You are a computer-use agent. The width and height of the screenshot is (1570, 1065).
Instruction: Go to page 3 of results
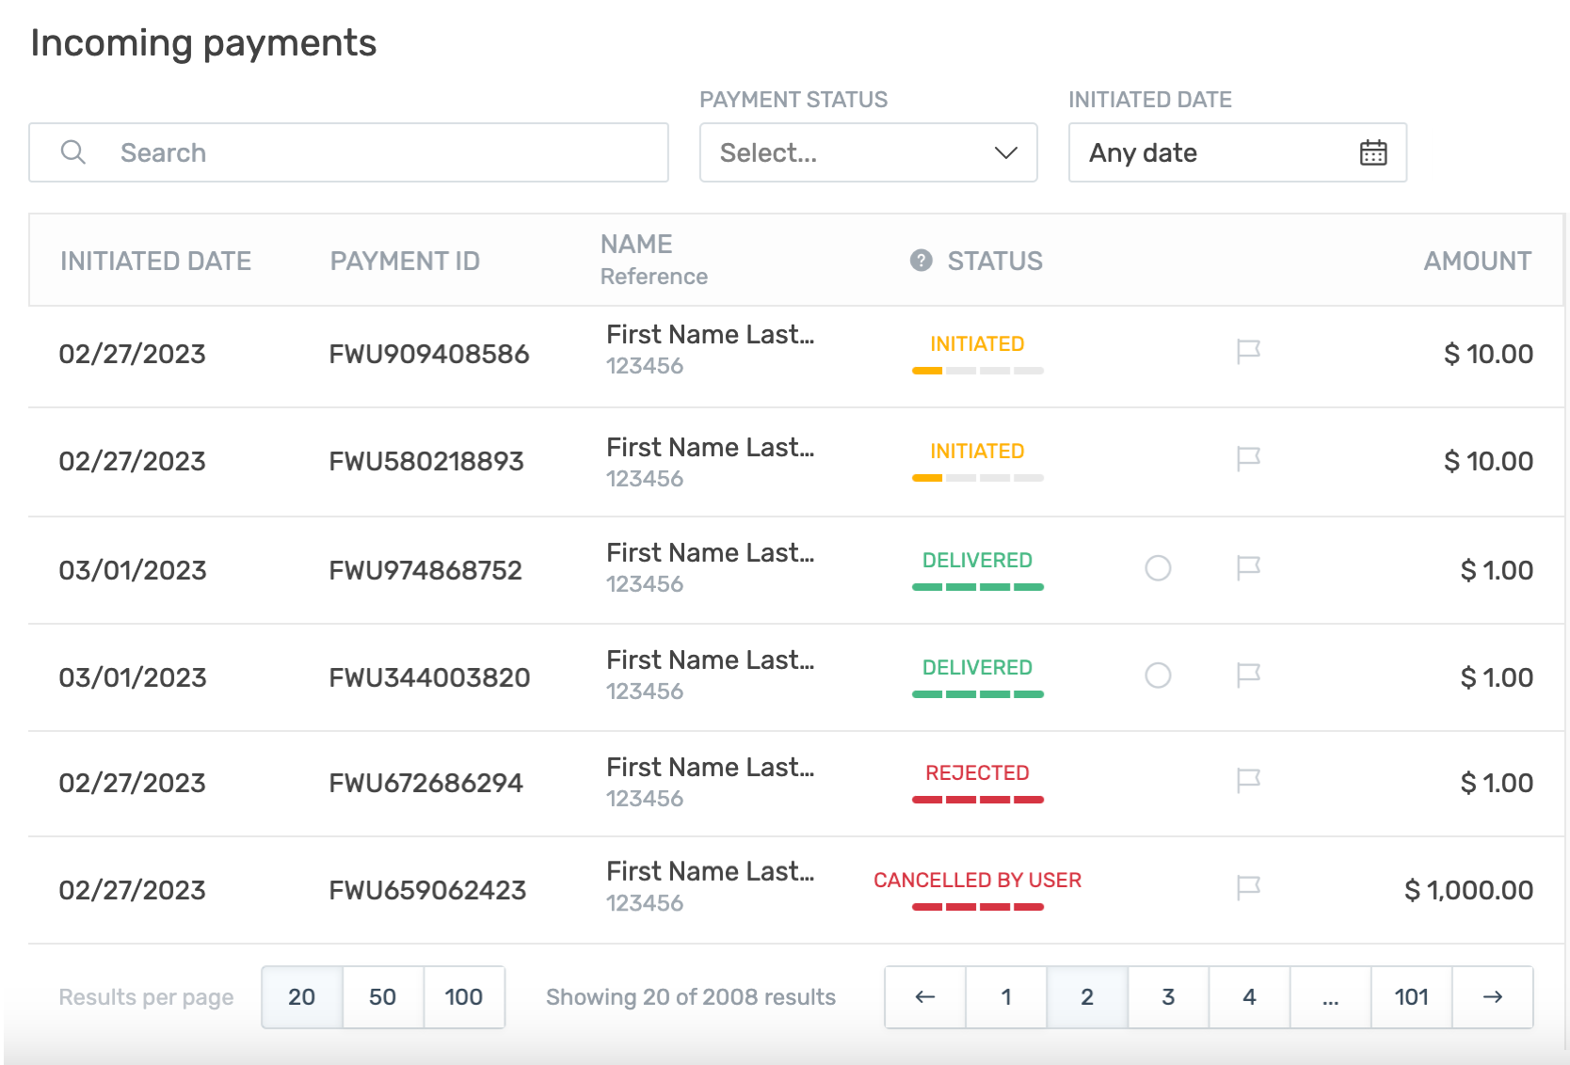[x=1168, y=997]
